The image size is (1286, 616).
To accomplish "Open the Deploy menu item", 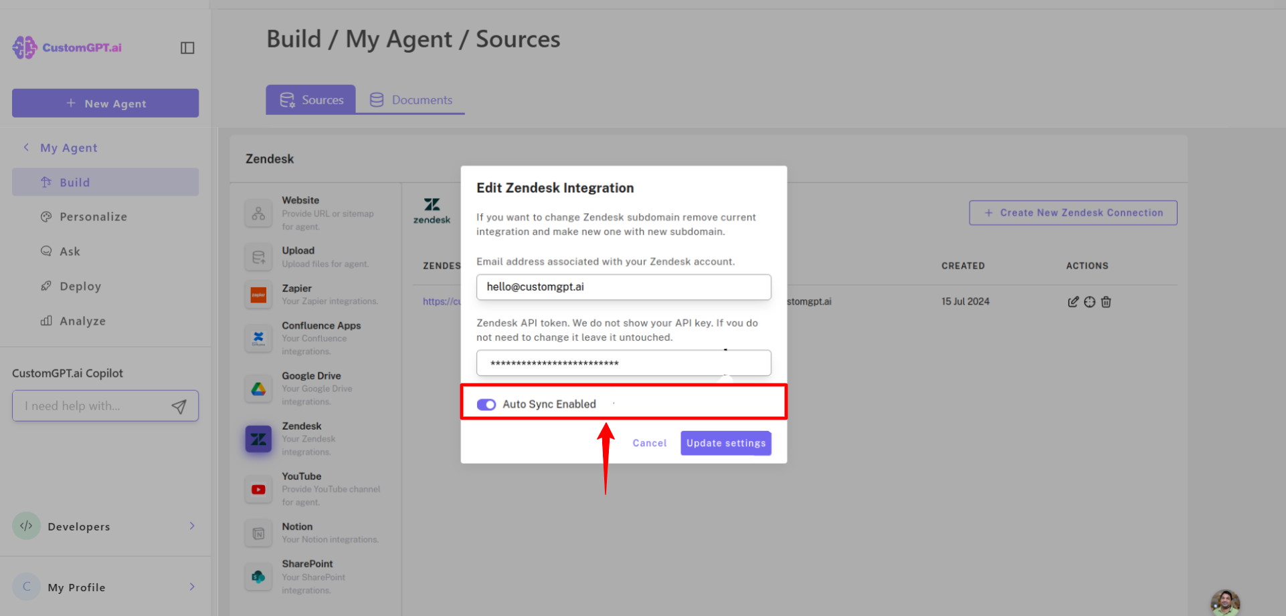I will 105,286.
